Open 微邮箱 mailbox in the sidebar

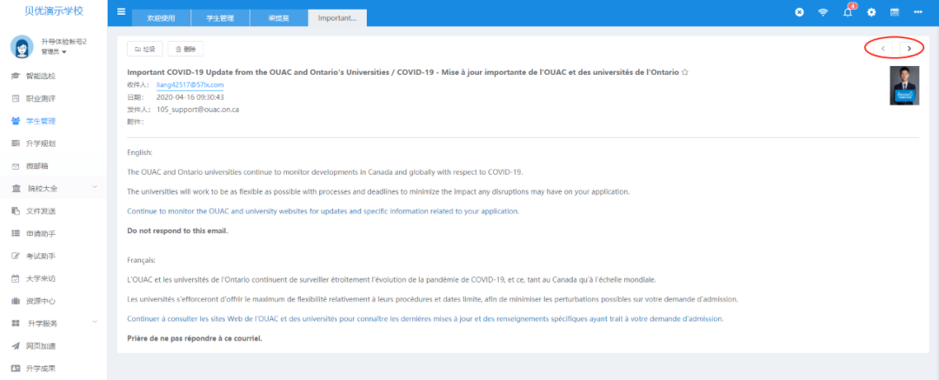click(x=38, y=165)
